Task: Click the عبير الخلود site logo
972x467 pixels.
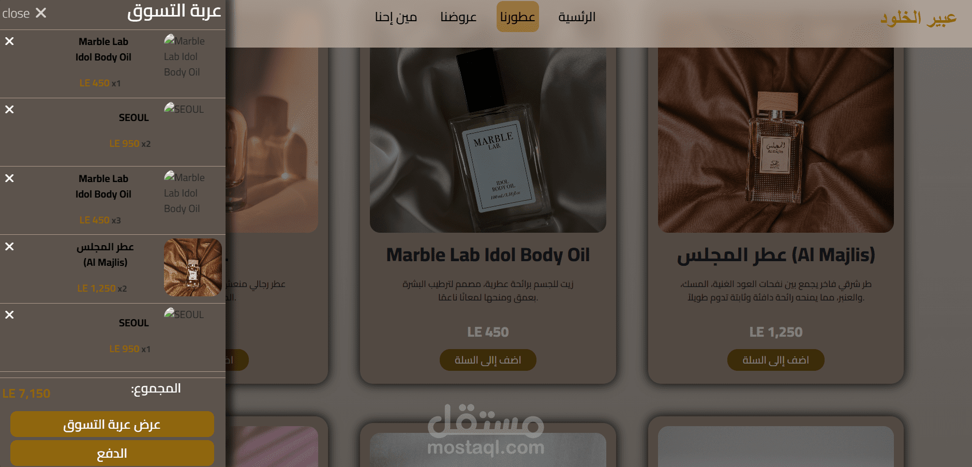Action: 918,18
